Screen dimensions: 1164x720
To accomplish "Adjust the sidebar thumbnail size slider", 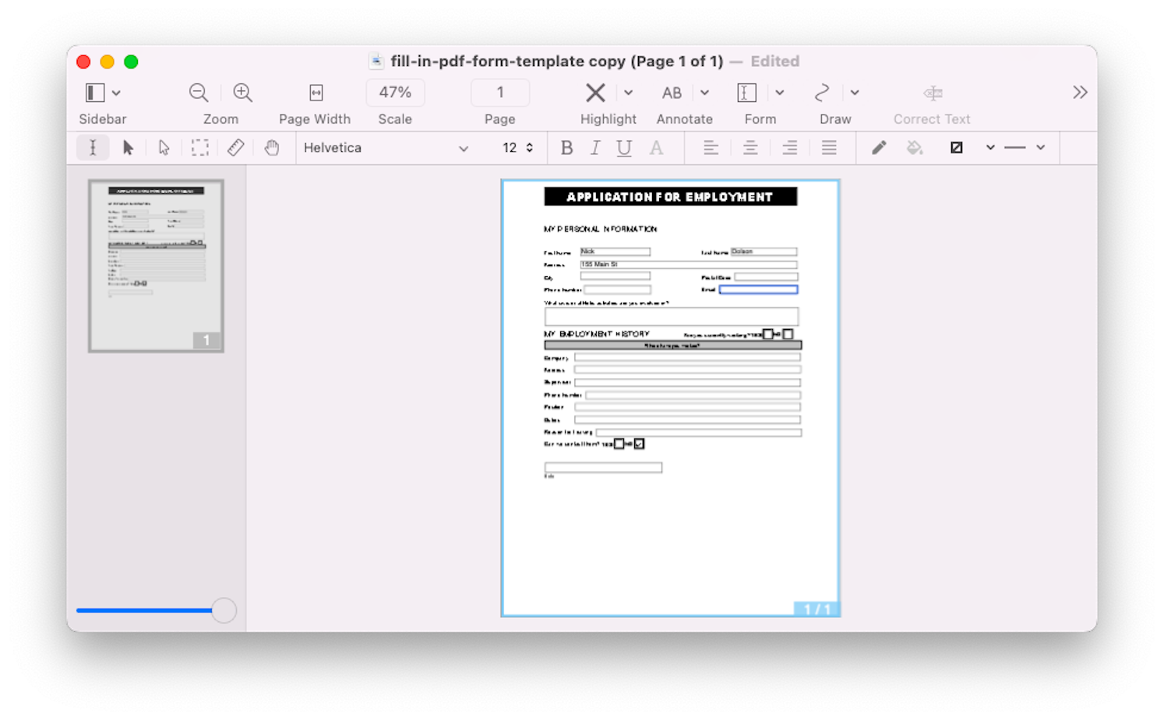I will tap(223, 610).
